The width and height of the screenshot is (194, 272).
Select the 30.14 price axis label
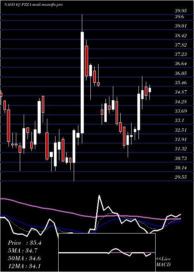pos(181,168)
